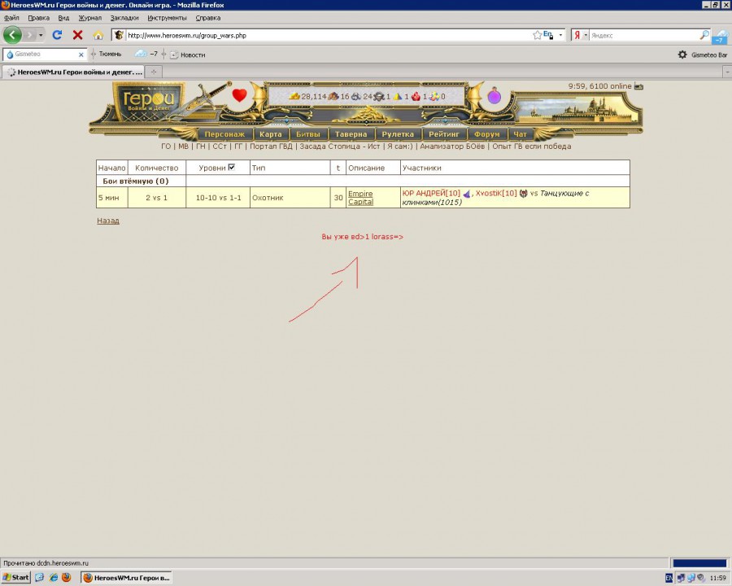The height and width of the screenshot is (586, 732).
Task: Bookmark this page with the star icon
Action: coord(538,35)
